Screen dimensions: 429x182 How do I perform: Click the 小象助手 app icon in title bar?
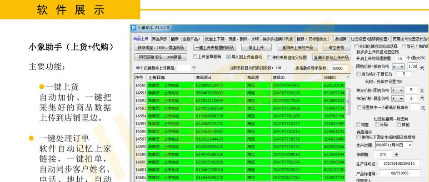(x=133, y=28)
